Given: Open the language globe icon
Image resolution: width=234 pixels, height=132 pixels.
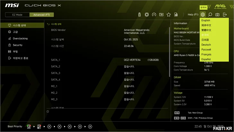Looking at the screenshot, I should pos(203,15).
